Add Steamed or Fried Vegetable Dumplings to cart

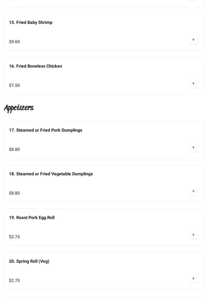193,191
